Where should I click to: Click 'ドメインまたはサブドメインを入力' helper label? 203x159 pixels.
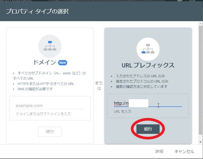pos(43,114)
